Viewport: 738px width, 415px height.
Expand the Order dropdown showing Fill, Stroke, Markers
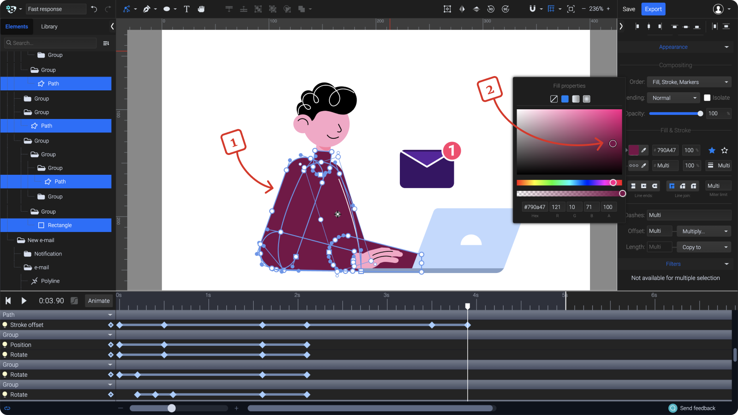click(689, 82)
